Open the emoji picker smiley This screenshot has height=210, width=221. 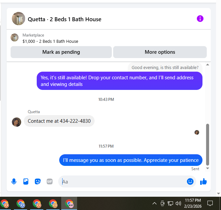click(x=190, y=181)
